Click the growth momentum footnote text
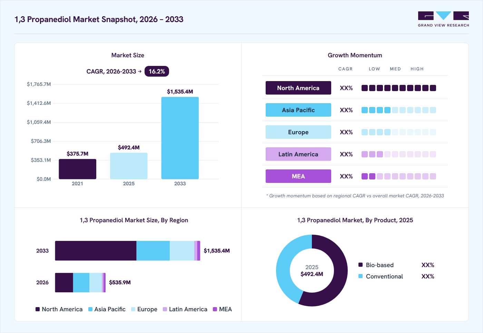This screenshot has width=483, height=333. click(x=355, y=196)
